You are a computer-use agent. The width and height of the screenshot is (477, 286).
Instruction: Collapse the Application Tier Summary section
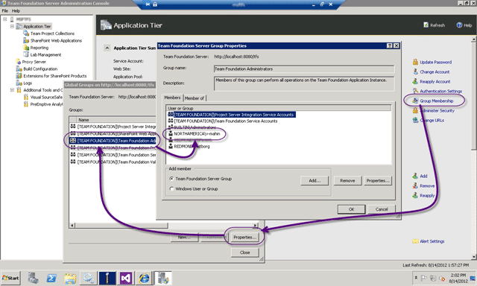click(x=107, y=48)
